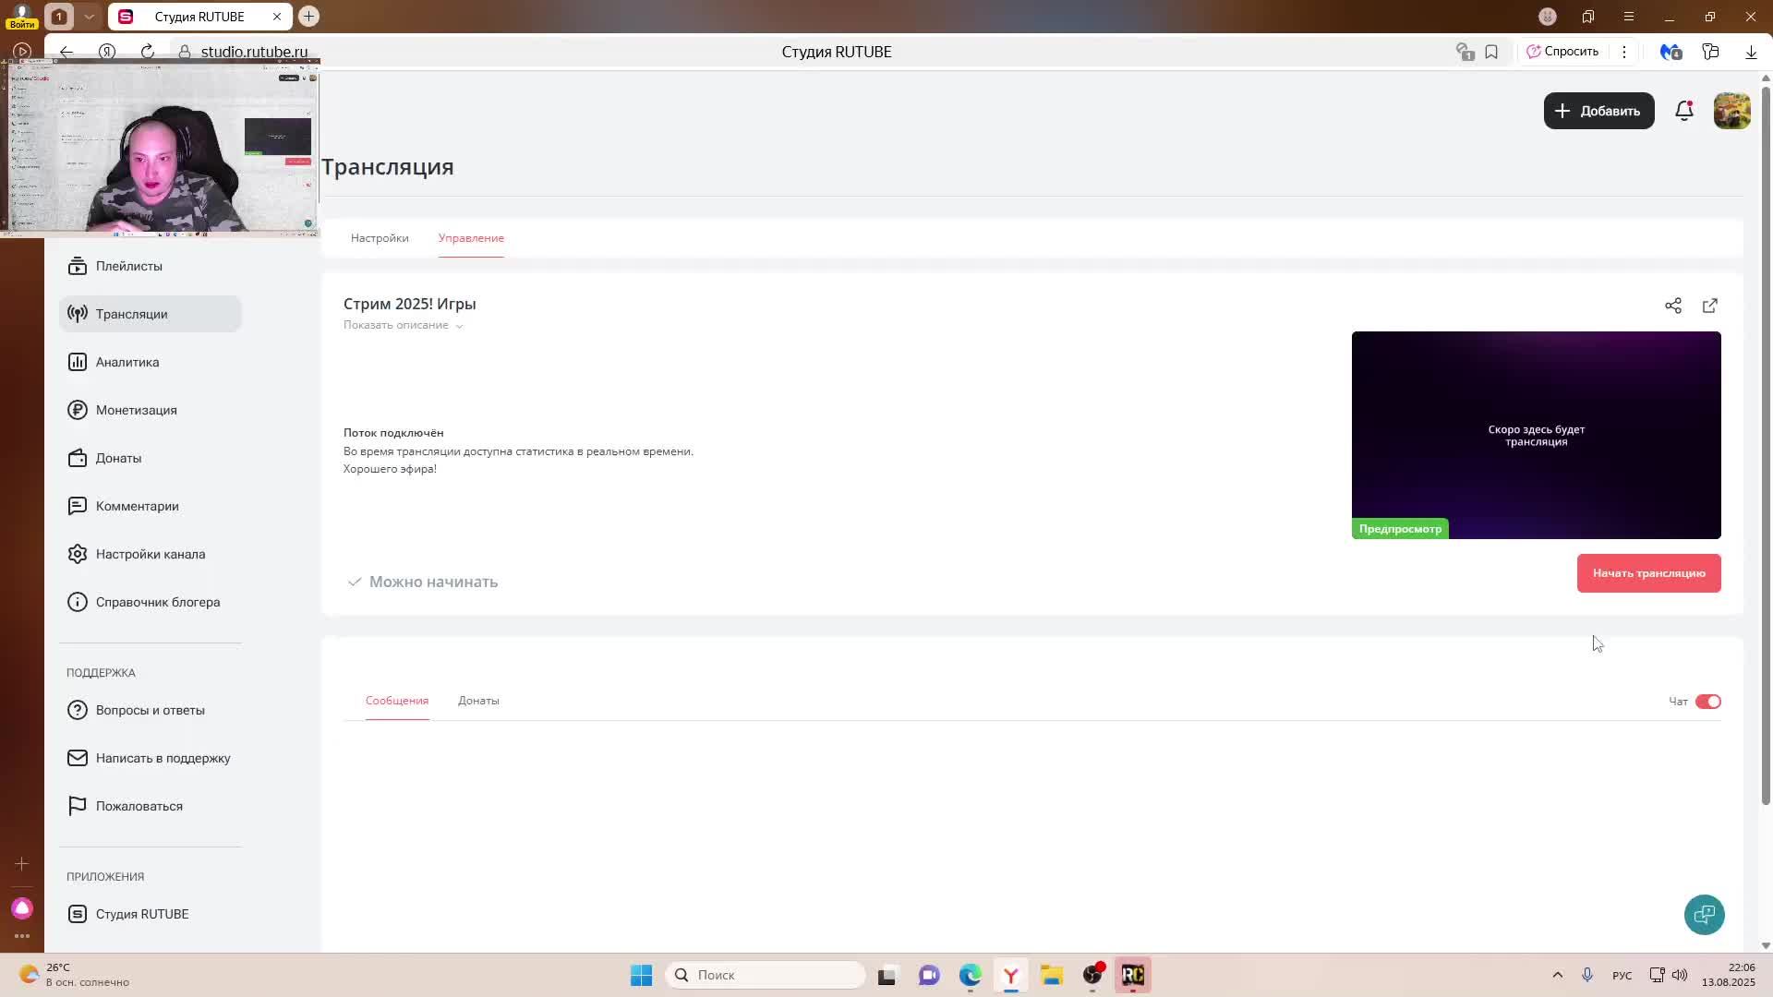Open Настройки канала in the sidebar
The height and width of the screenshot is (997, 1773).
point(150,554)
